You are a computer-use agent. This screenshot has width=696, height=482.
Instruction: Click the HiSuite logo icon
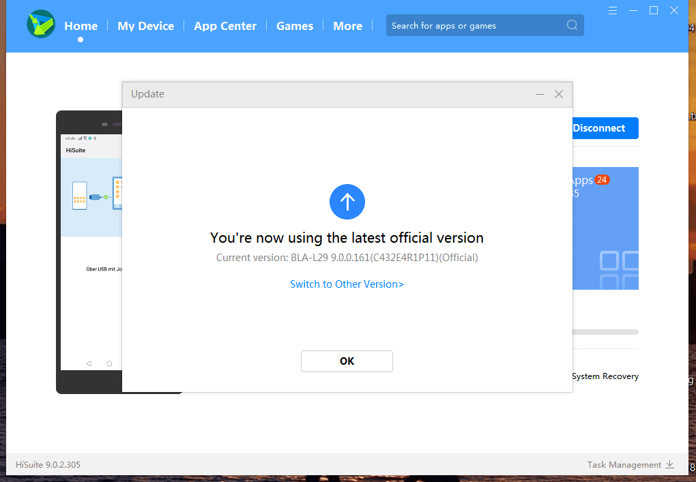point(41,24)
